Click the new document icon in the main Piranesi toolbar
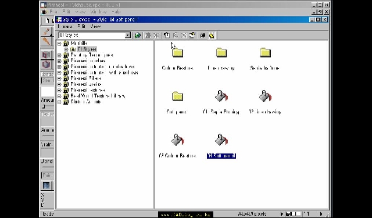The height and width of the screenshot is (218, 372). 46,21
